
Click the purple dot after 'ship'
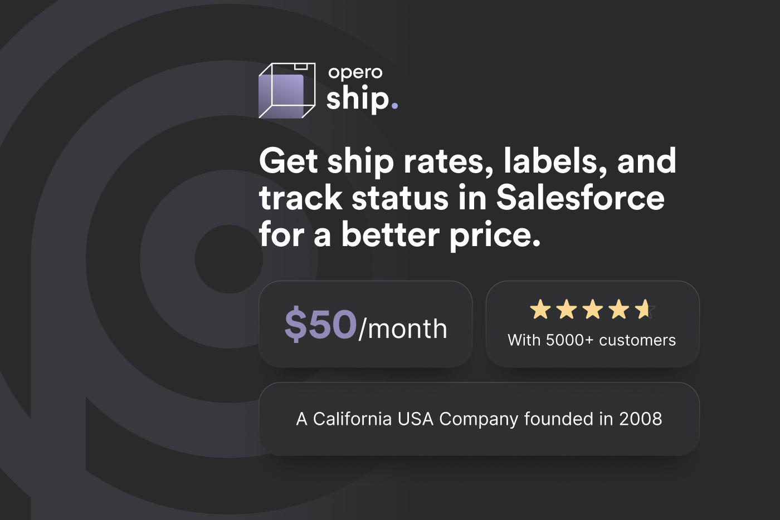pyautogui.click(x=394, y=105)
